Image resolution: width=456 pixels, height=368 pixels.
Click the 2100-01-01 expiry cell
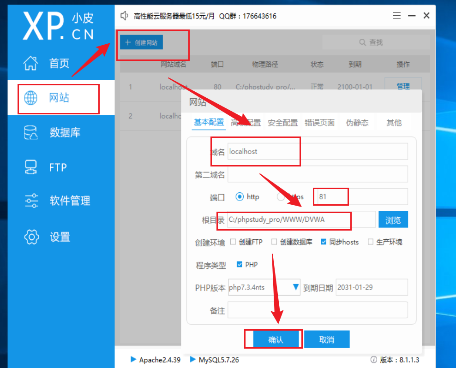click(x=355, y=87)
